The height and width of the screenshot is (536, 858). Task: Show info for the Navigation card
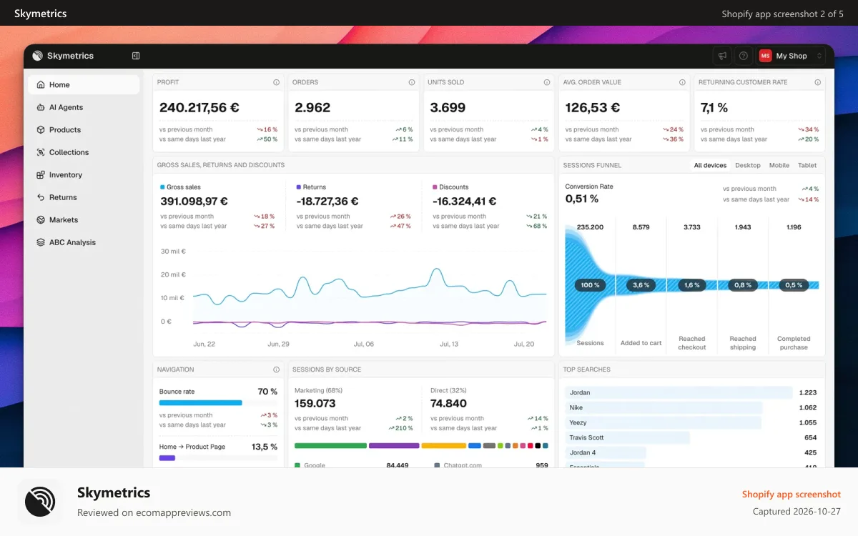[276, 369]
